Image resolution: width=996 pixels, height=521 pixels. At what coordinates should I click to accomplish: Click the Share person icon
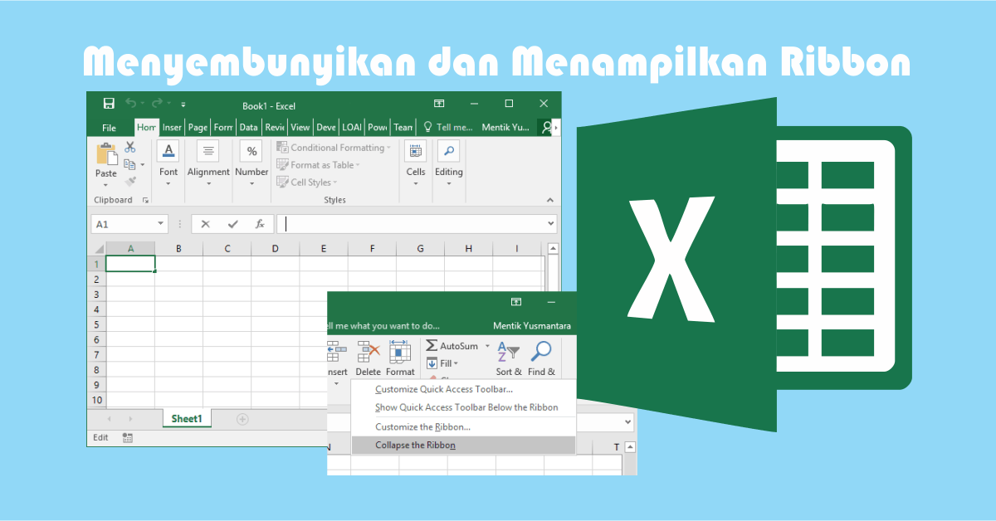tap(545, 128)
